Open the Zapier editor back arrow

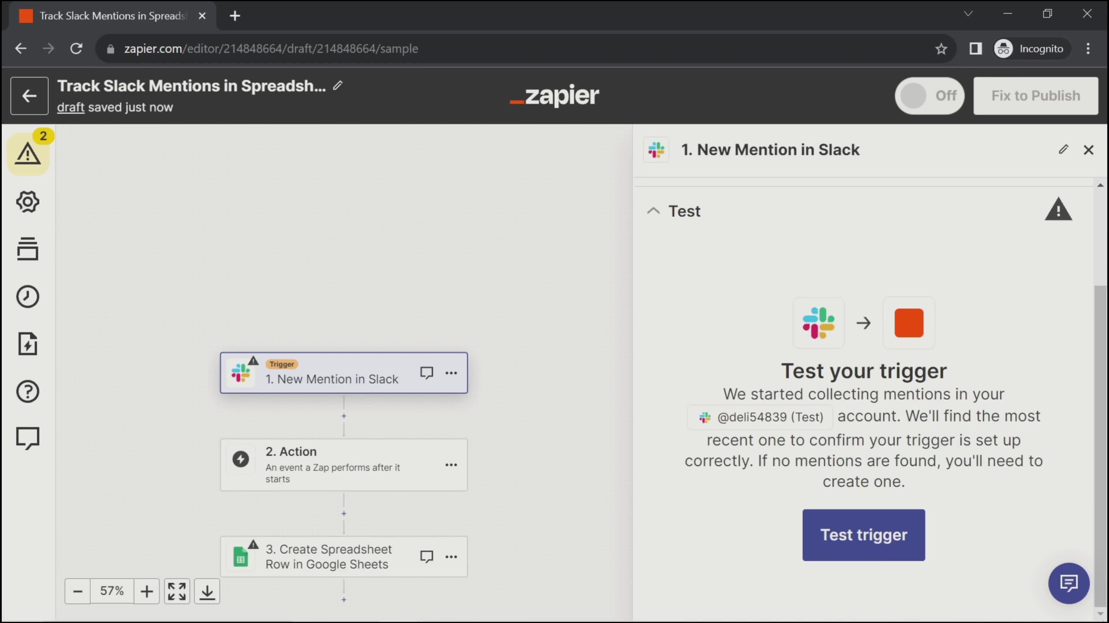(29, 95)
